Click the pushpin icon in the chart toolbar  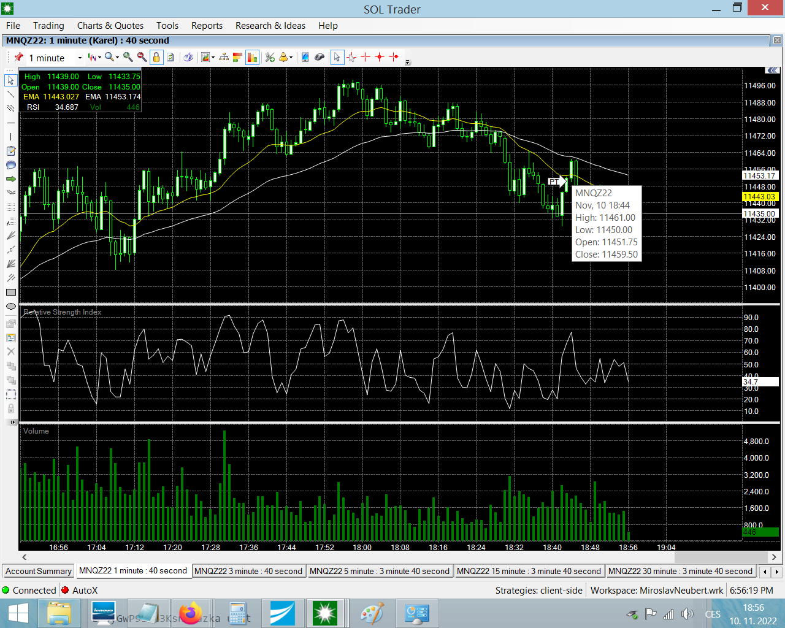click(x=18, y=57)
